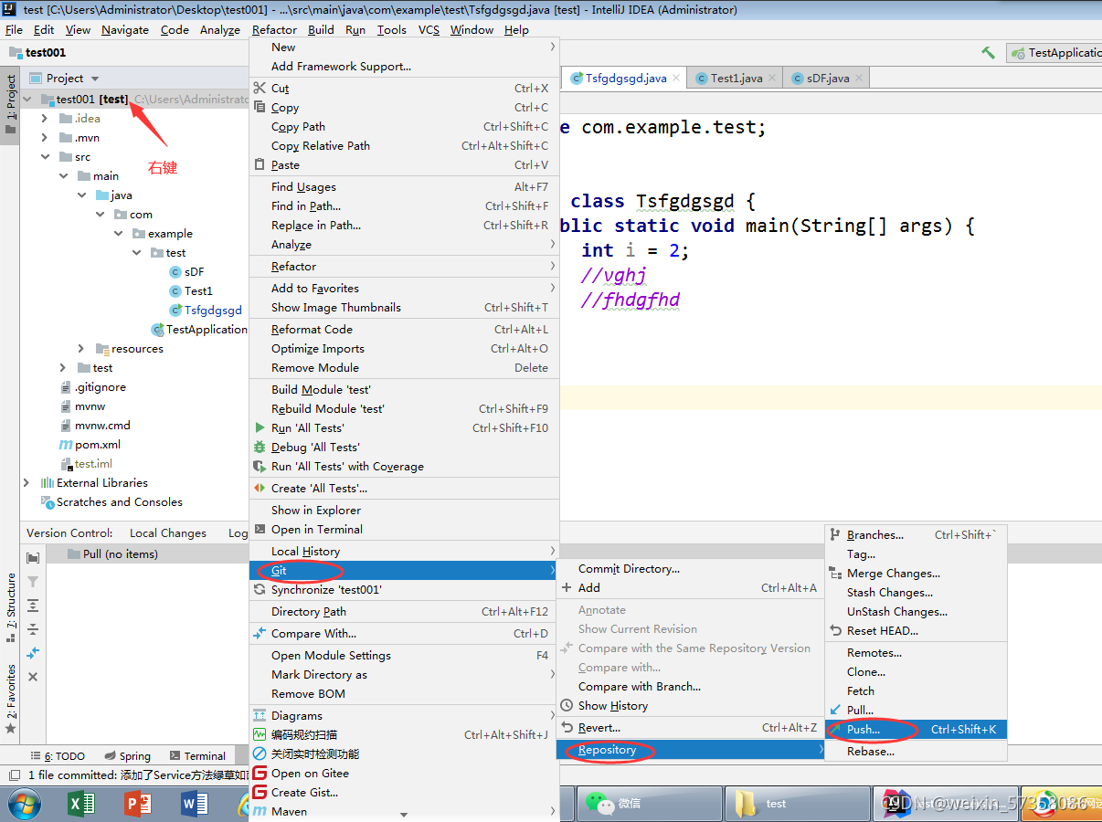Click the Open on Gitee red icon

(260, 773)
